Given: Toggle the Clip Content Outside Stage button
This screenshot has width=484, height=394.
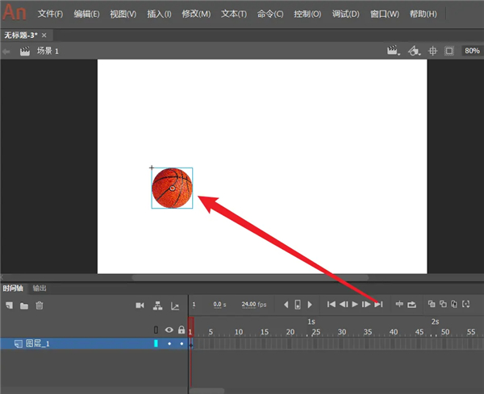Looking at the screenshot, I should 449,51.
